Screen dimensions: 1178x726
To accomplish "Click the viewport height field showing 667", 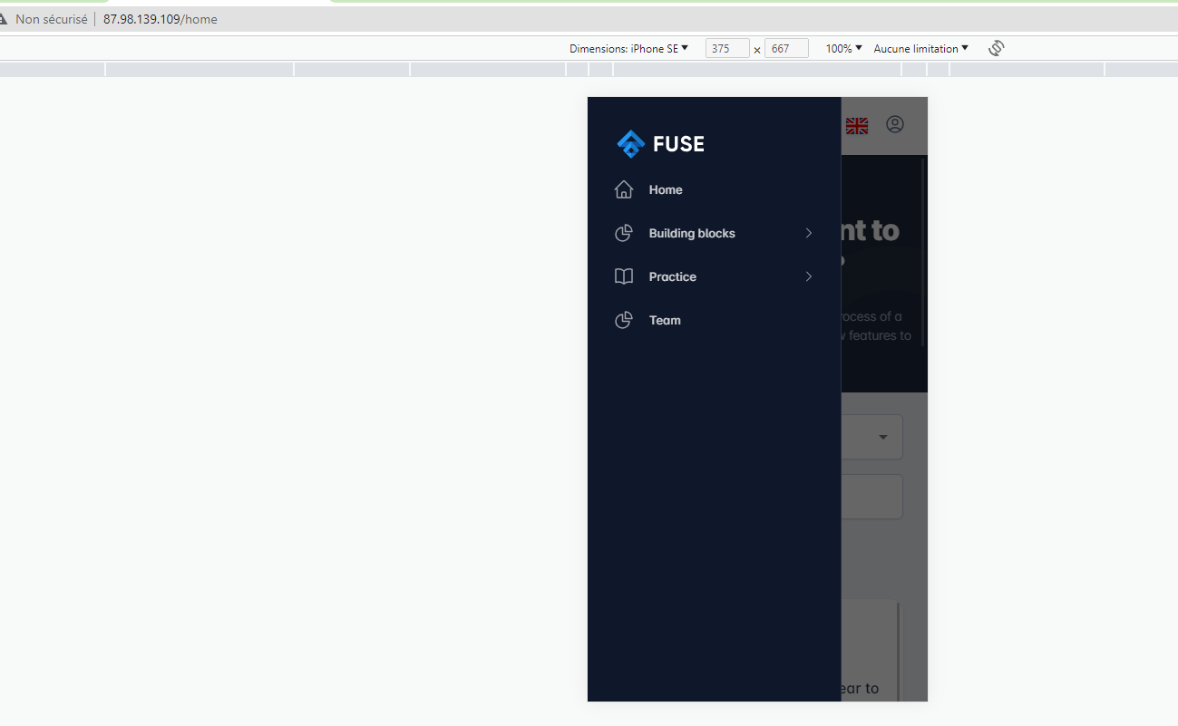I will pos(785,49).
